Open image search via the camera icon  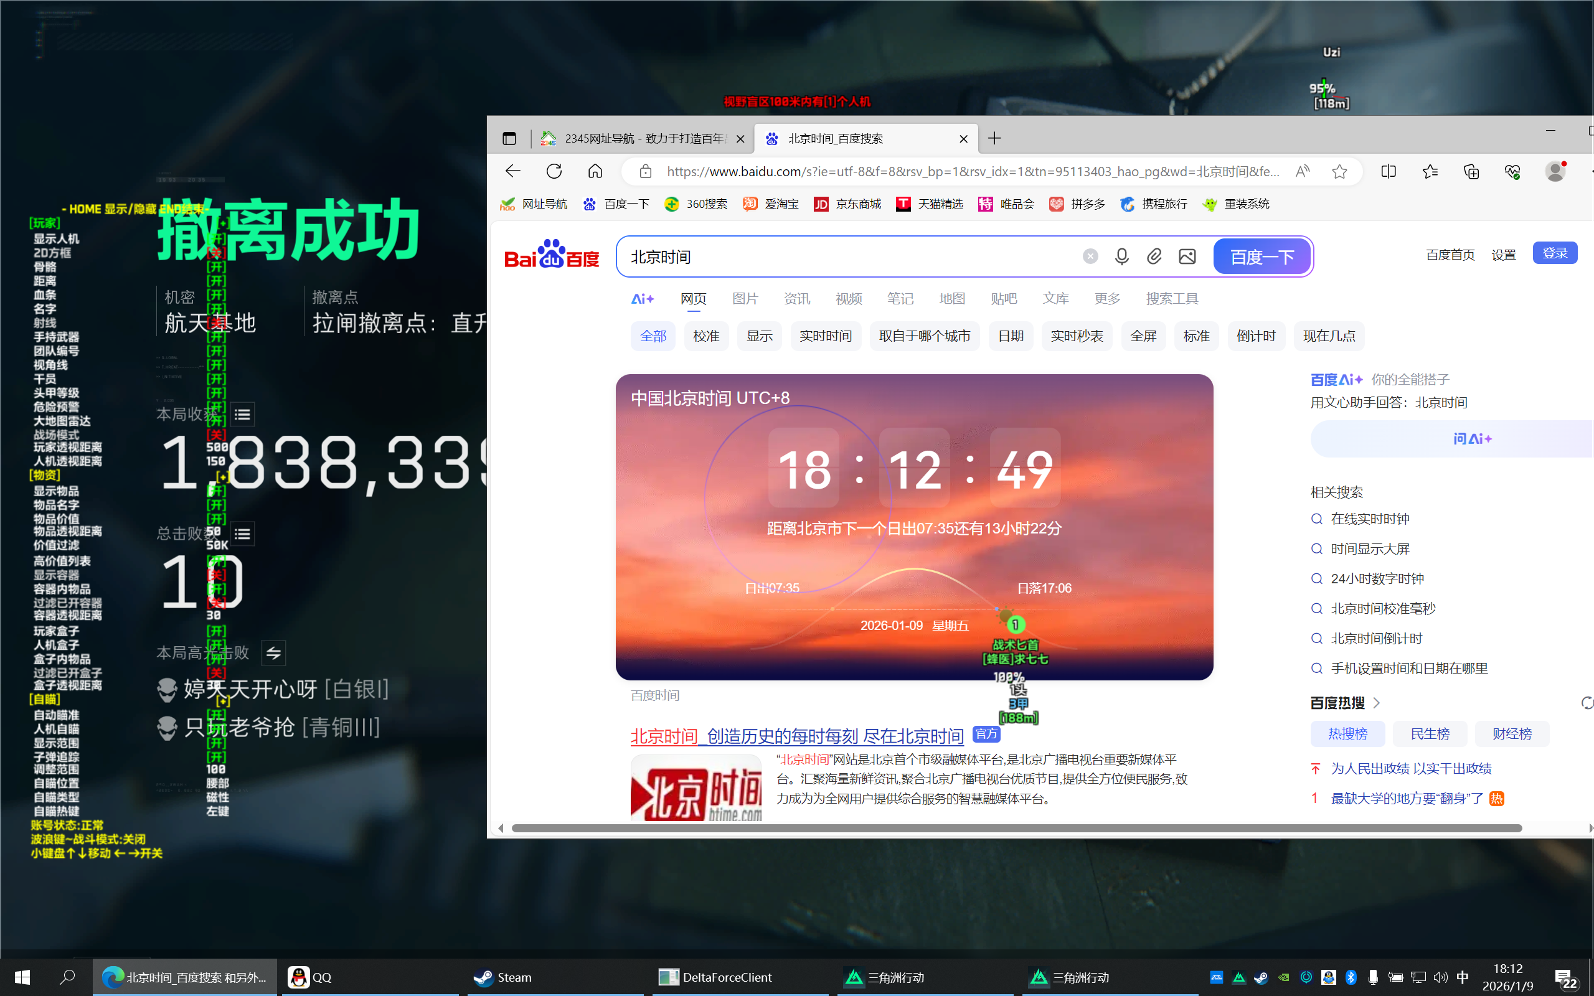pyautogui.click(x=1187, y=256)
